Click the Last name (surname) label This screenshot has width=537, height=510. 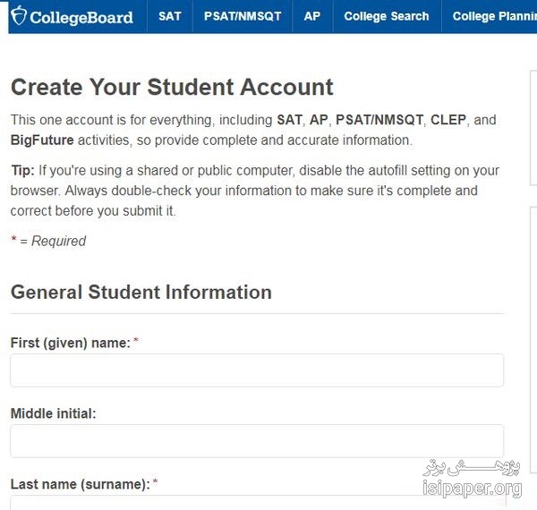click(x=81, y=484)
